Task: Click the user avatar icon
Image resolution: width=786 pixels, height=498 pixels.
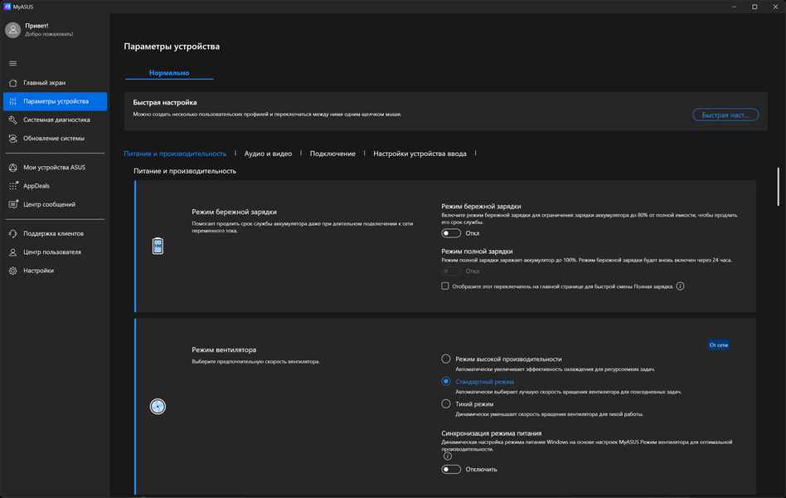Action: [12, 30]
